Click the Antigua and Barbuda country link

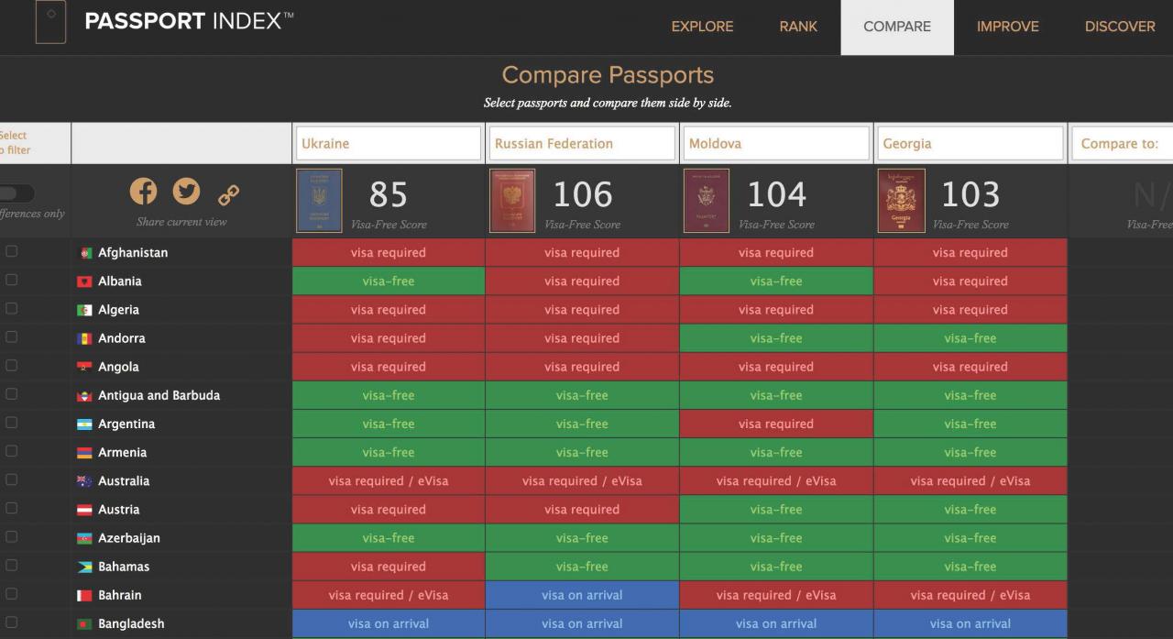tap(159, 395)
